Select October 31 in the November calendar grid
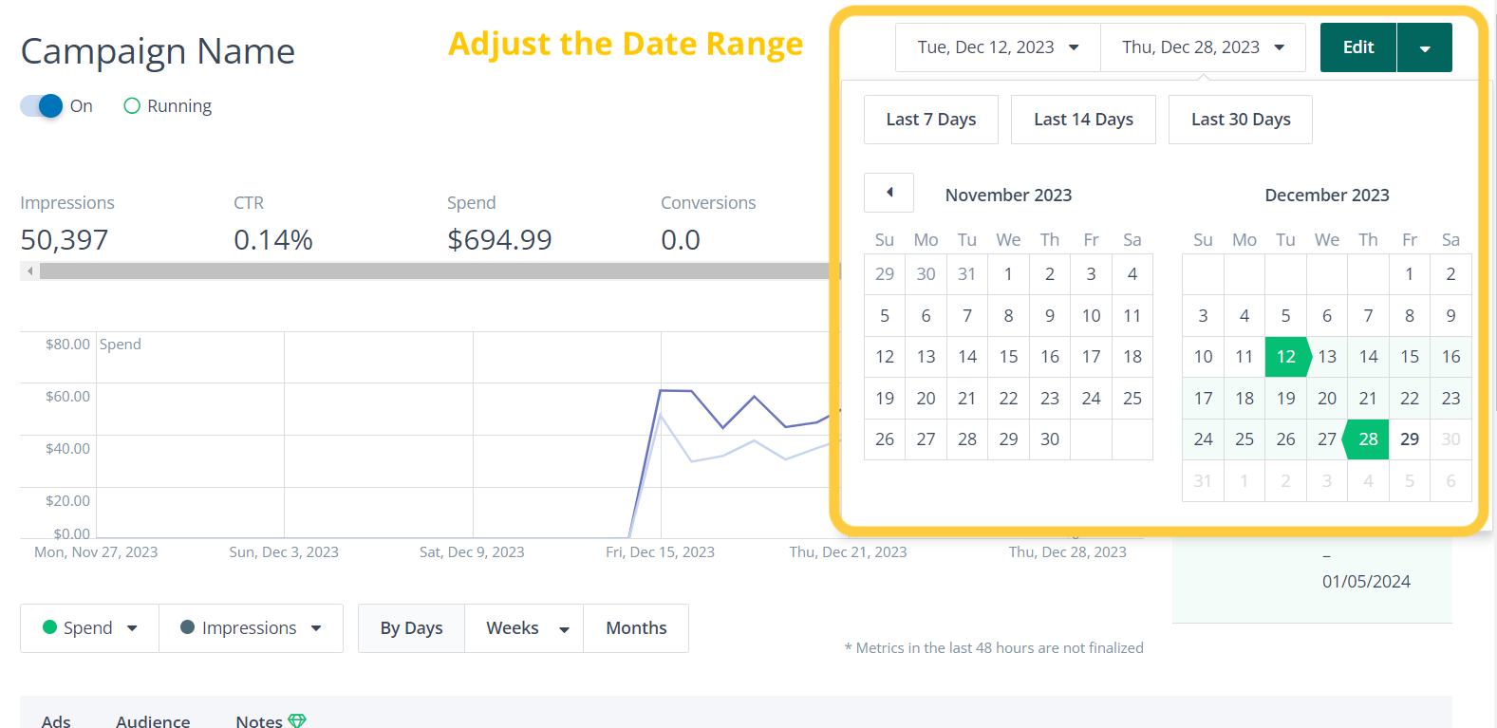This screenshot has width=1497, height=728. pos(966,274)
